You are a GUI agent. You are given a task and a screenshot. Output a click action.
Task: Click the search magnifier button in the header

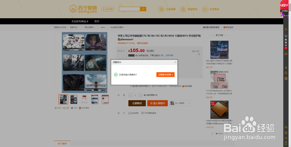(143, 9)
